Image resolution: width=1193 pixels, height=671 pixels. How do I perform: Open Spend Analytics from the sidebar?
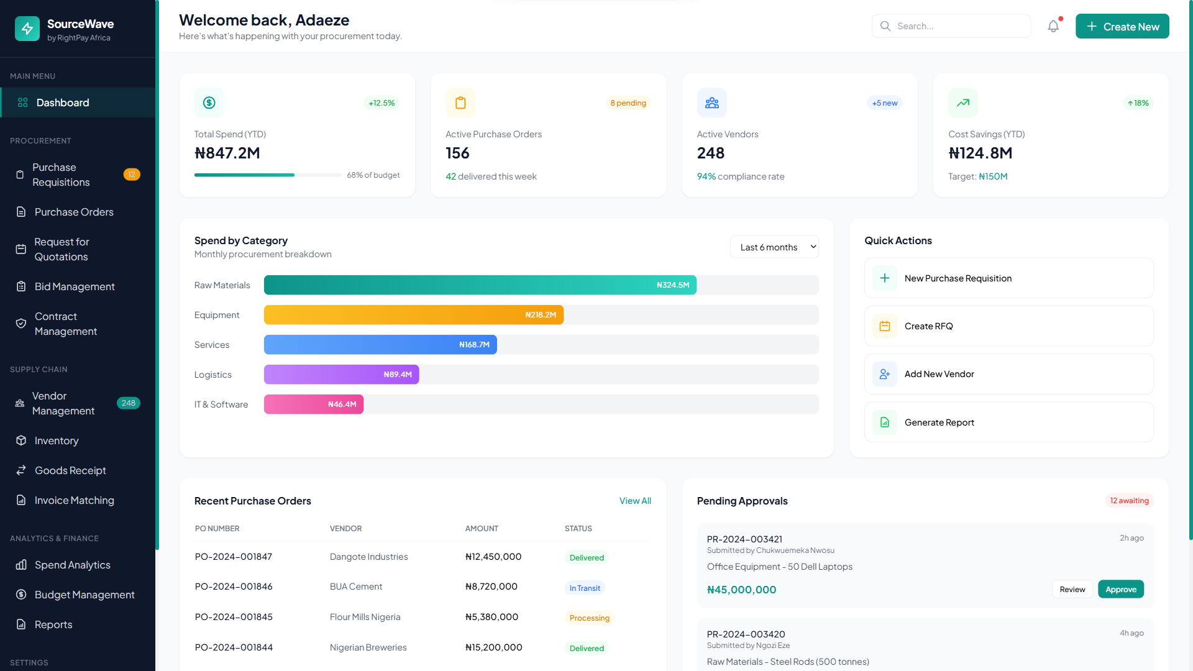click(72, 565)
